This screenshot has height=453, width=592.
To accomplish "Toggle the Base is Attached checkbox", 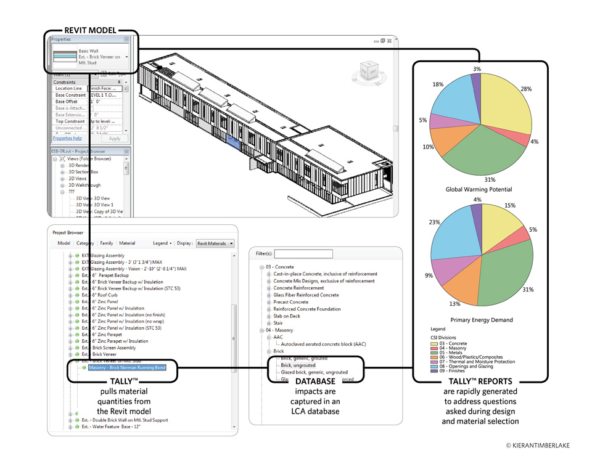I will tap(92, 108).
